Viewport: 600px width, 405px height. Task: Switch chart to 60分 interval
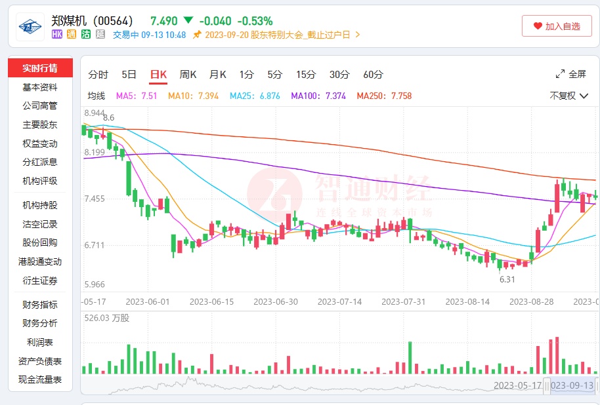pos(373,74)
